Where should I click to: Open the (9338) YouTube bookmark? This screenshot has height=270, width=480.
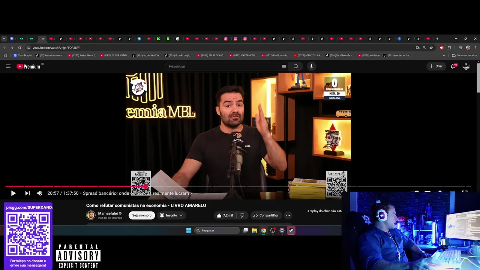pyautogui.click(x=369, y=55)
